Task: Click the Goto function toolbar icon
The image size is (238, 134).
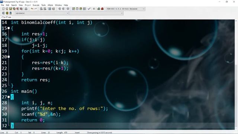Action: [x=49, y=9]
